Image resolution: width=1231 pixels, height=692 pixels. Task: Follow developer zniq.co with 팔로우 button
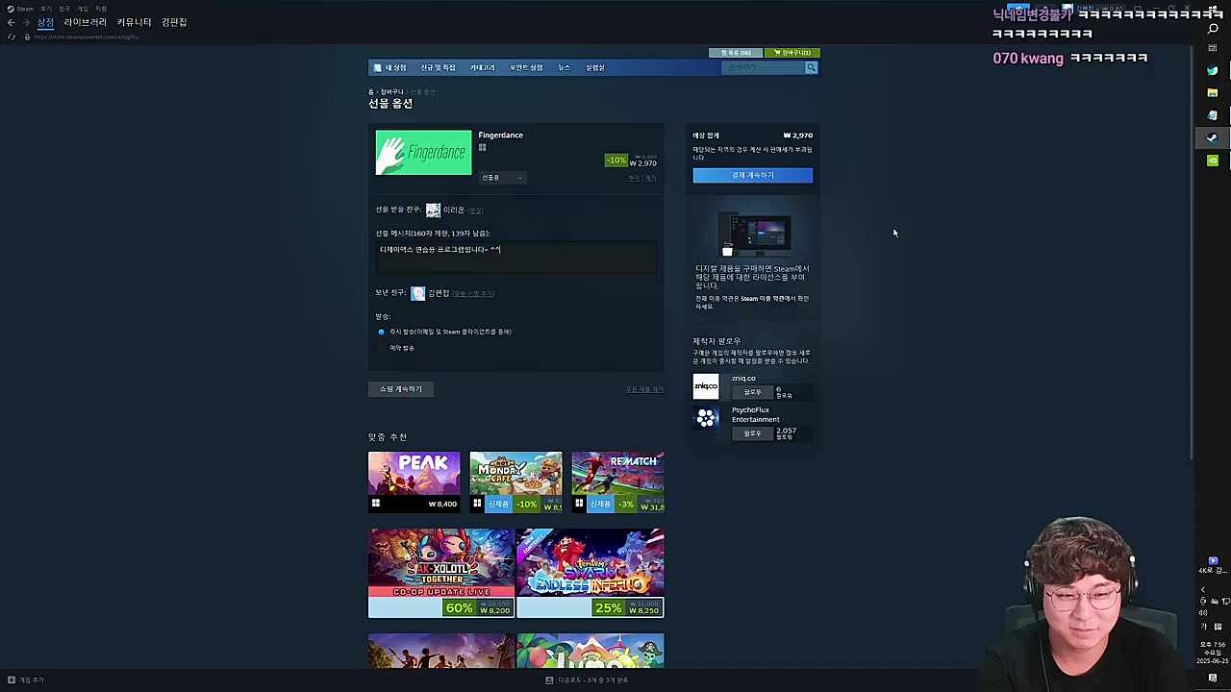pos(752,392)
